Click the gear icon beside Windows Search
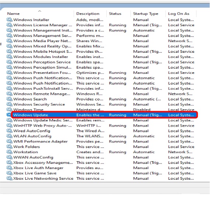 (x=9, y=99)
